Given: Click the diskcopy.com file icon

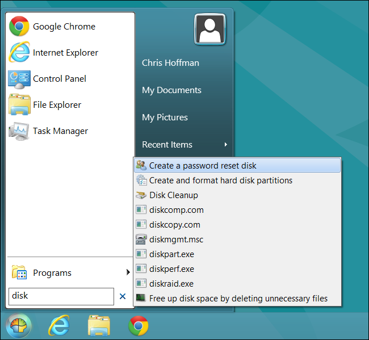Looking at the screenshot, I should pyautogui.click(x=141, y=224).
